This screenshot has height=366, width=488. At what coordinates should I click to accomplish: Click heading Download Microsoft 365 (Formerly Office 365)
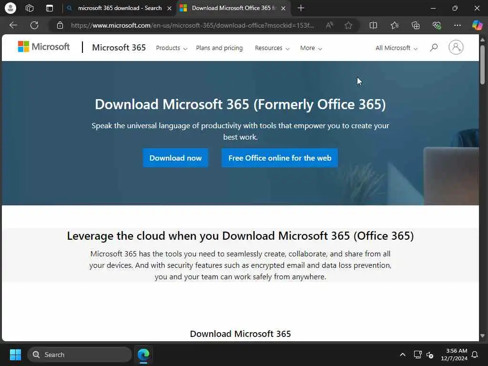[240, 104]
